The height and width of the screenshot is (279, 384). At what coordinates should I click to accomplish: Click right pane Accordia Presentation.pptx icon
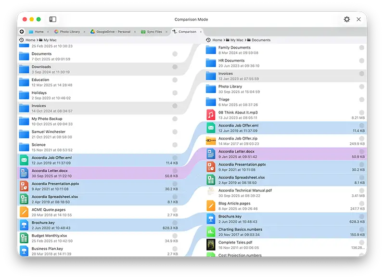(x=211, y=166)
